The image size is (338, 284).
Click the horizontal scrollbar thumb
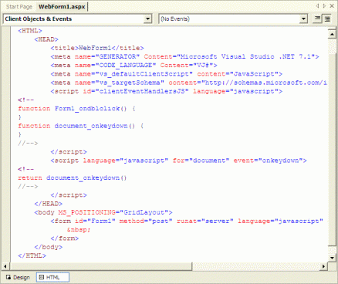click(x=100, y=266)
